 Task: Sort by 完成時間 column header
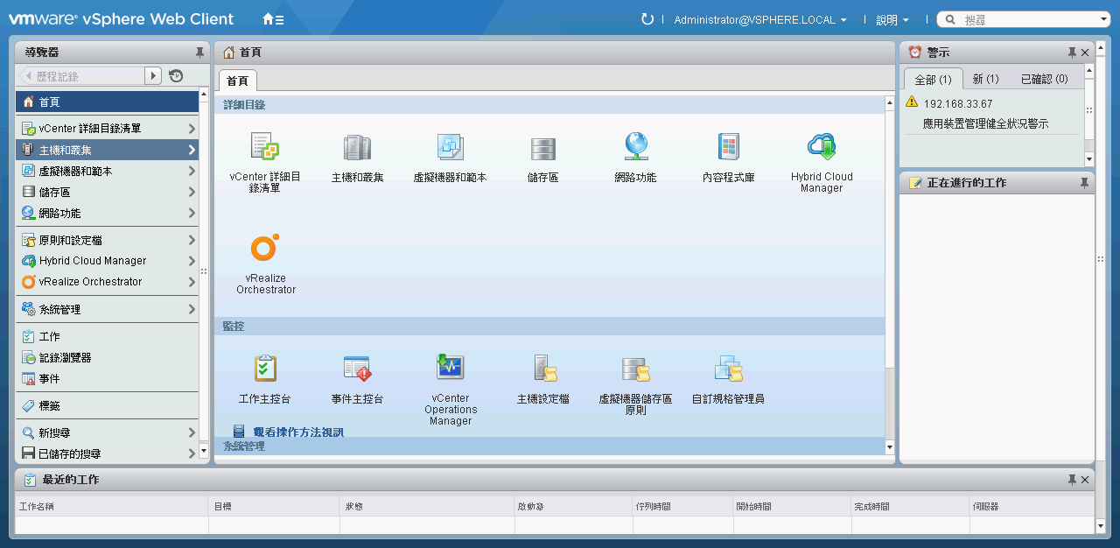[910, 506]
